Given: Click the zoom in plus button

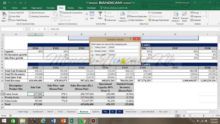Looking at the screenshot, I should coord(213,116).
